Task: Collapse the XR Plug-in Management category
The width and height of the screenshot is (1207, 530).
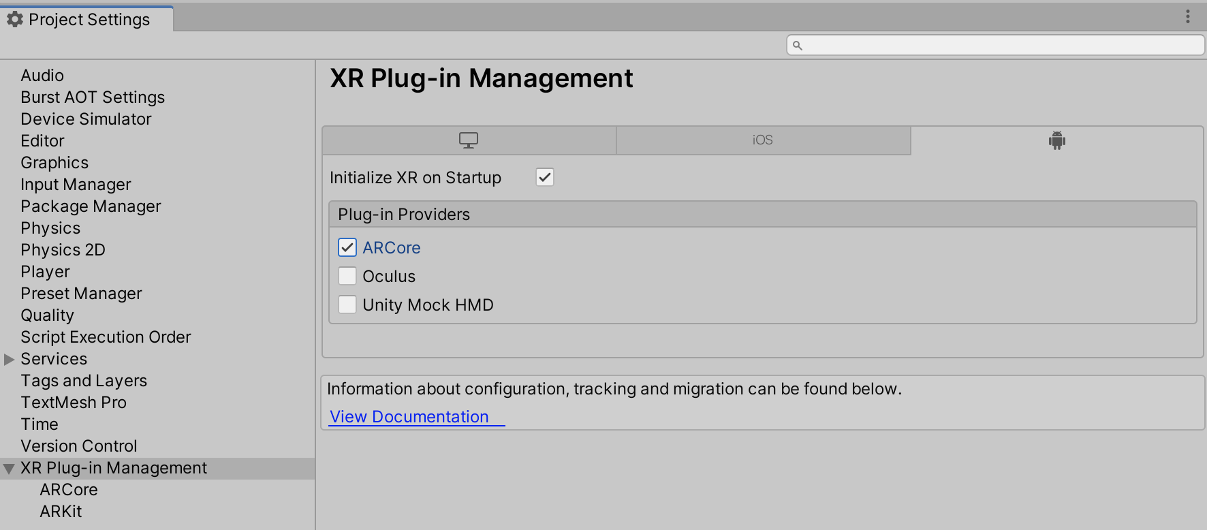Action: pos(9,469)
